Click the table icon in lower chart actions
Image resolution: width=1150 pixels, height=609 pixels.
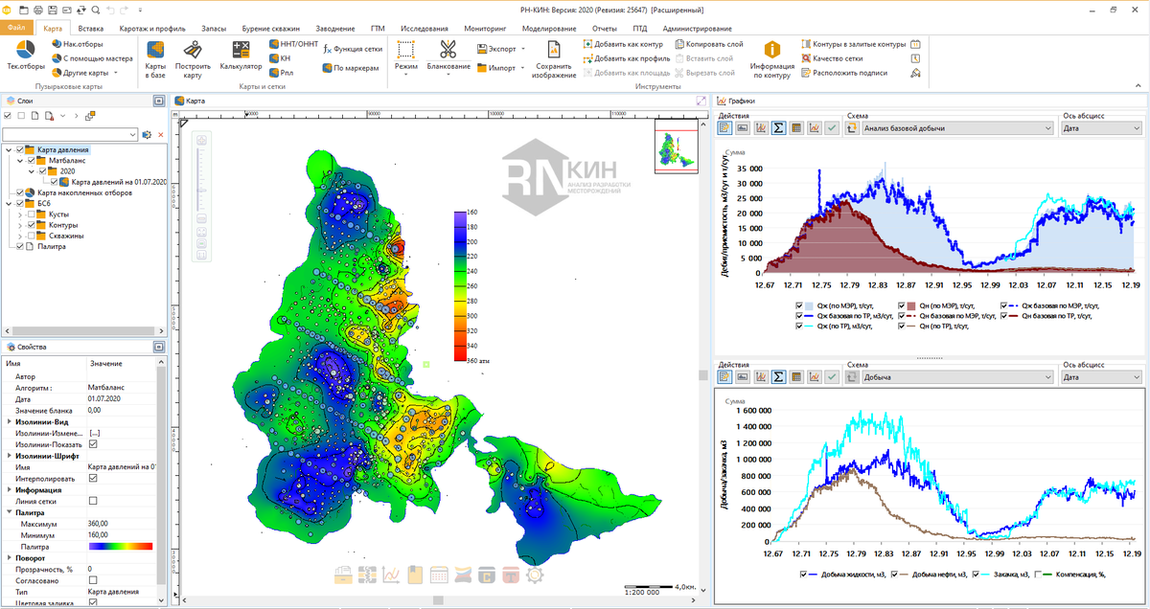click(x=797, y=377)
